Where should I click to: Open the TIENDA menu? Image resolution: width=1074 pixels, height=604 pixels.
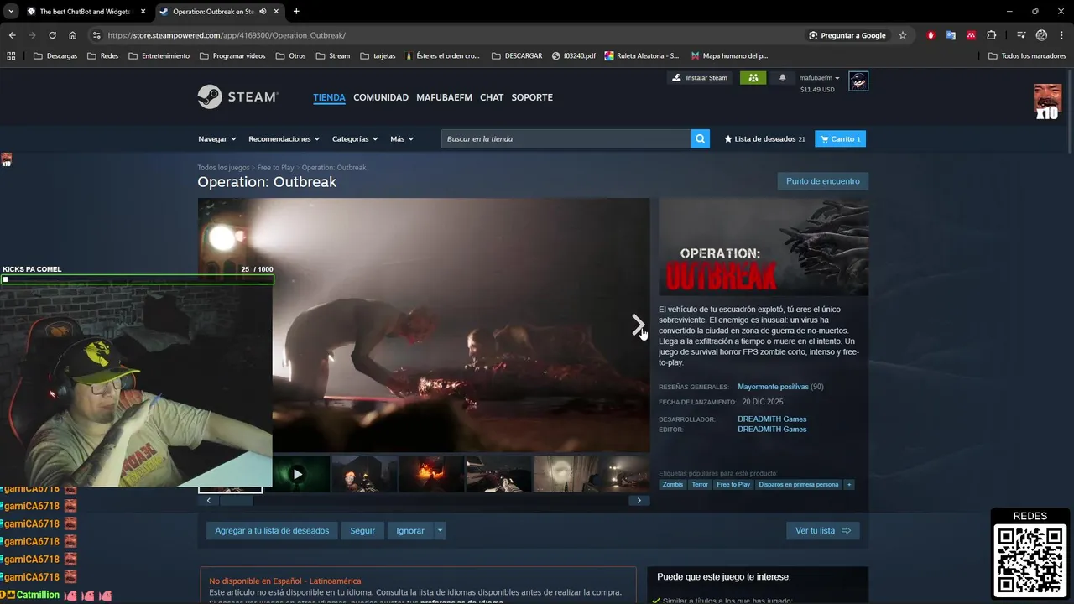329,97
